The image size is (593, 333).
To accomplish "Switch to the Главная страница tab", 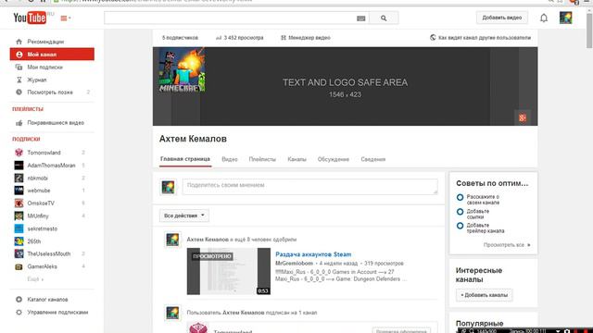I will (185, 159).
